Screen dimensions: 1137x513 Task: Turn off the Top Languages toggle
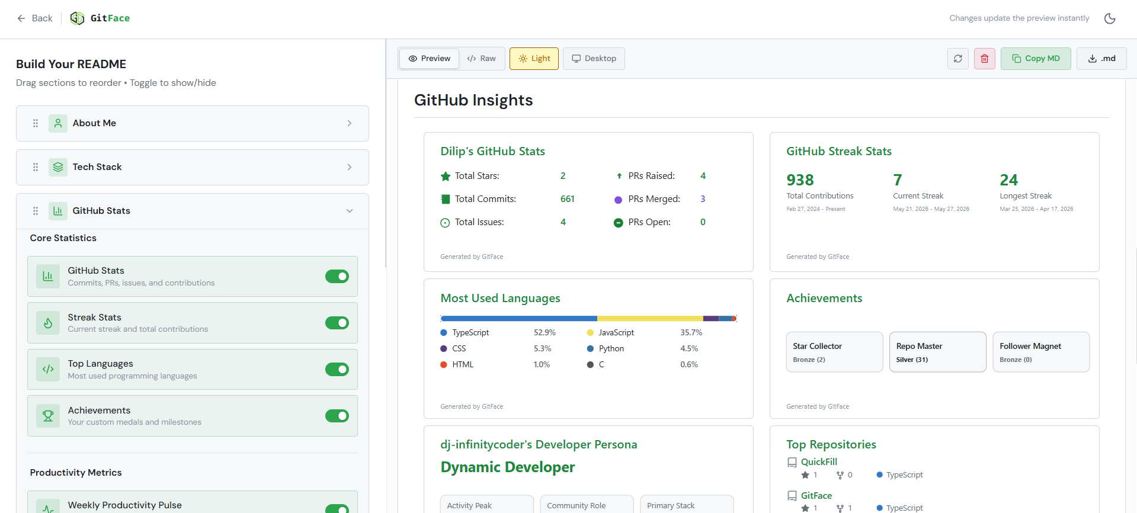[337, 369]
